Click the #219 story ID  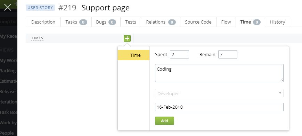(x=67, y=8)
